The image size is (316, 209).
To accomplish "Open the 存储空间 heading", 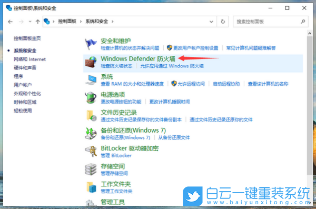I will click(x=113, y=166).
